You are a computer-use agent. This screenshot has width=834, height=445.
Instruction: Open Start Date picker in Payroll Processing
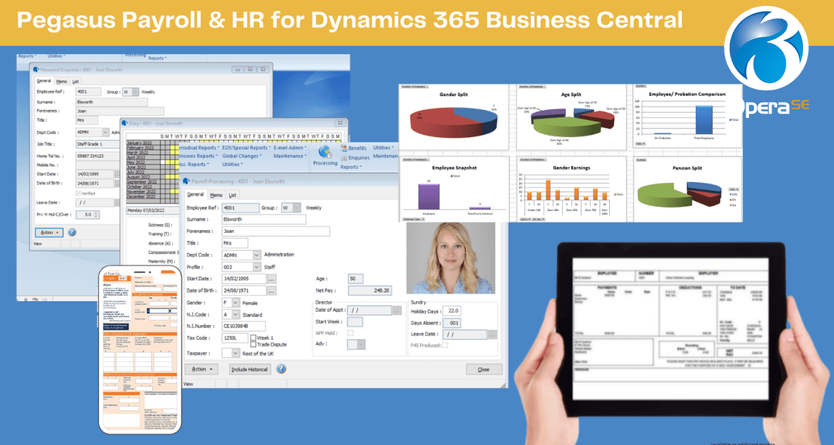click(272, 279)
